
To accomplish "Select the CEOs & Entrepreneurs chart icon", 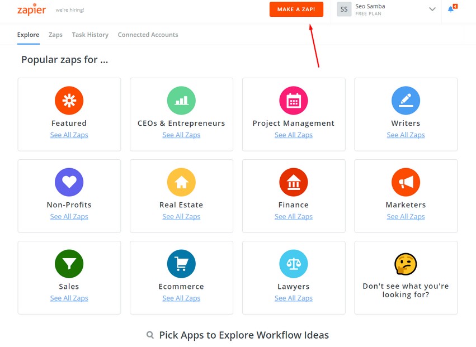I will (x=181, y=101).
